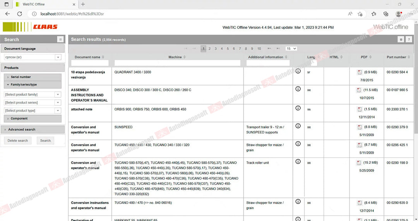Go to results page 3
418x221 pixels.
click(216, 48)
